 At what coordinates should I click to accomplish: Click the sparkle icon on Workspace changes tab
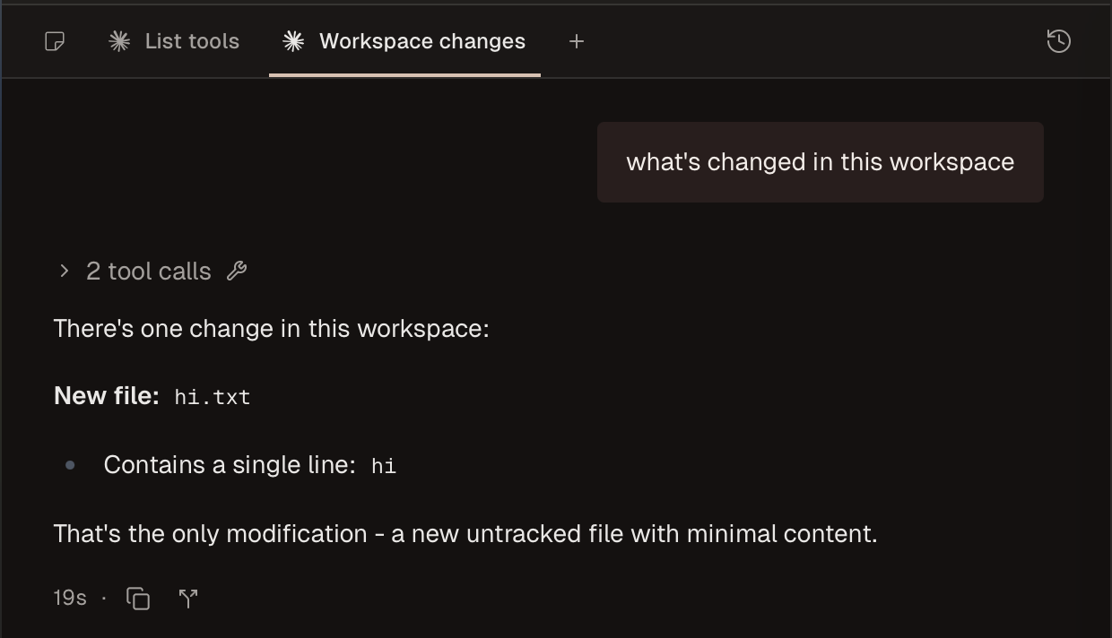point(293,41)
